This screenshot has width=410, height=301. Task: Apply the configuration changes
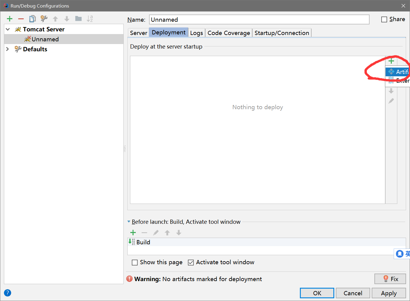389,293
